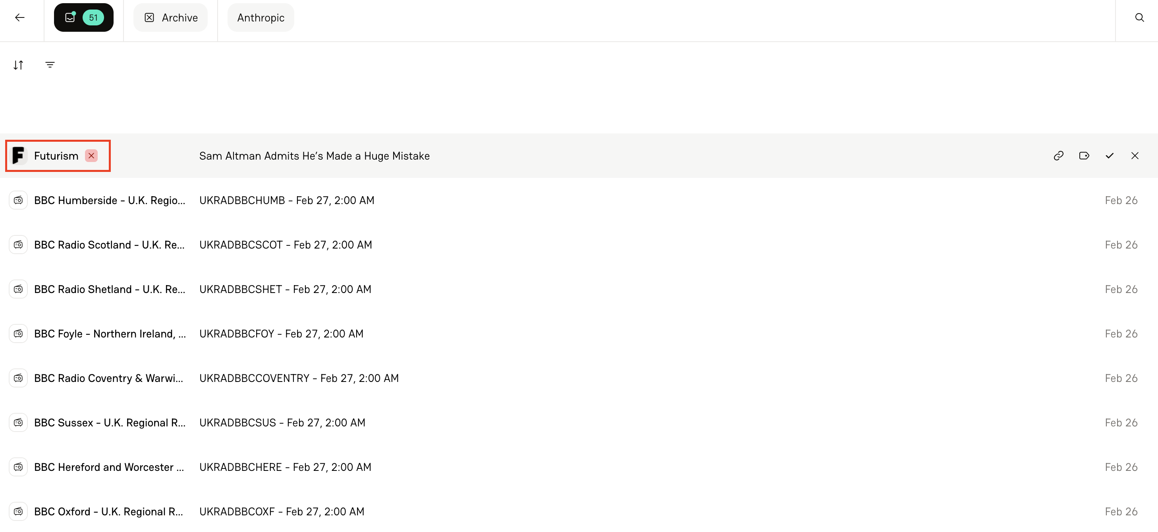Toggle the Inbox tab showing 51 items

pos(84,17)
